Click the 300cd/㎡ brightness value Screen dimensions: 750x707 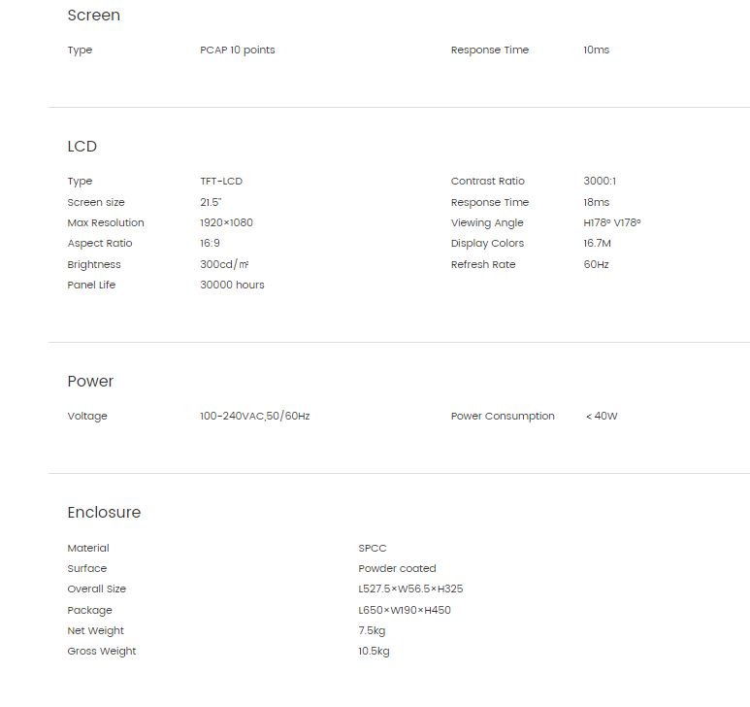[x=224, y=264]
